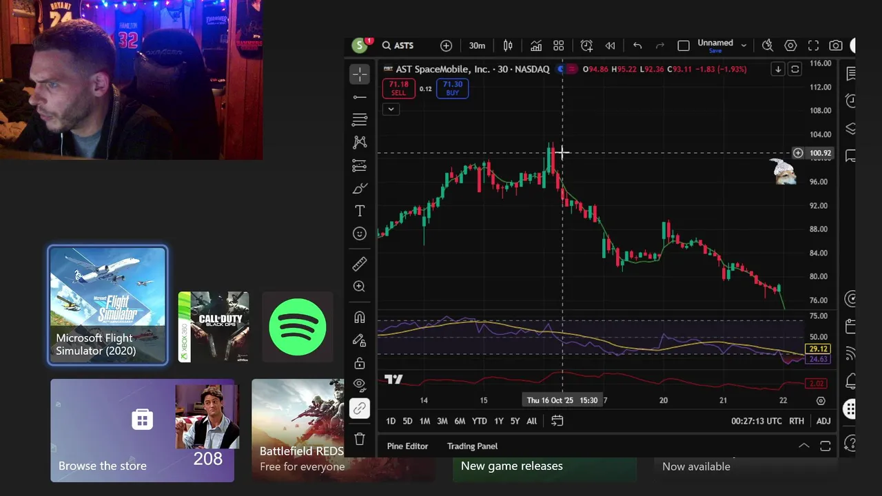882x496 pixels.
Task: Select the 1M time range
Action: click(424, 421)
